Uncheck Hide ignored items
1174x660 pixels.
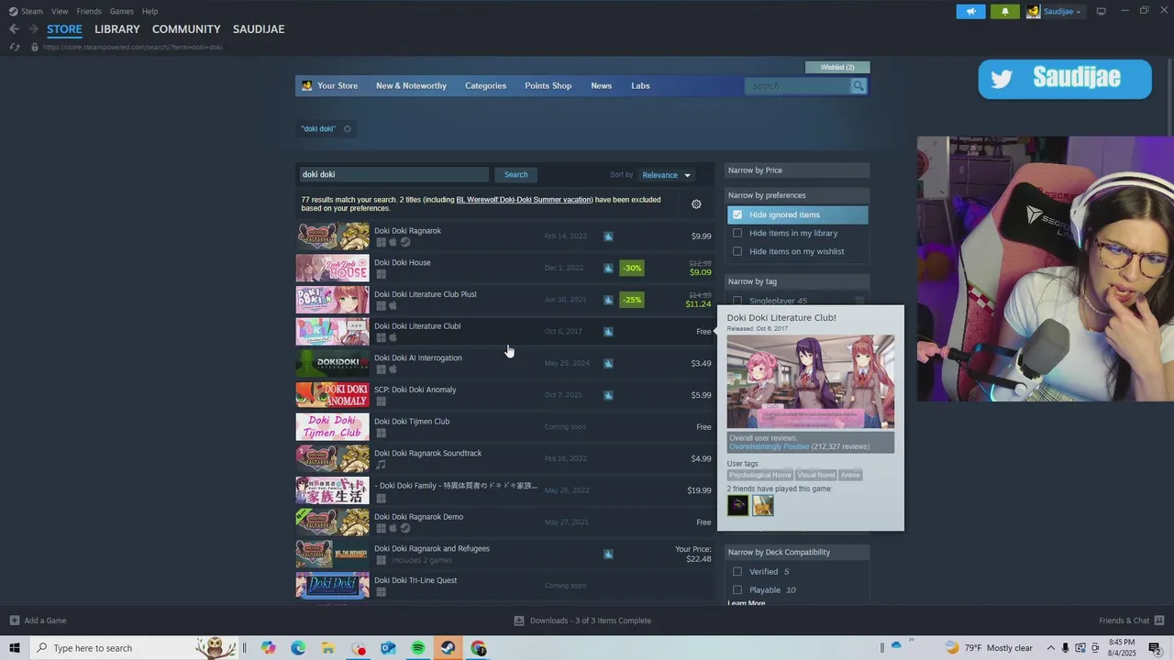click(737, 214)
